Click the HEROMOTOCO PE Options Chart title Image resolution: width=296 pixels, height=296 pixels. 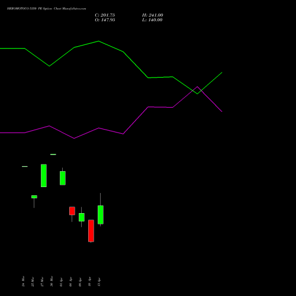[46, 9]
